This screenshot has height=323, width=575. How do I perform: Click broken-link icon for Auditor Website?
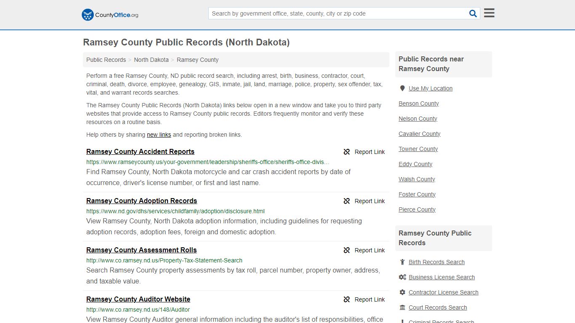click(x=347, y=299)
